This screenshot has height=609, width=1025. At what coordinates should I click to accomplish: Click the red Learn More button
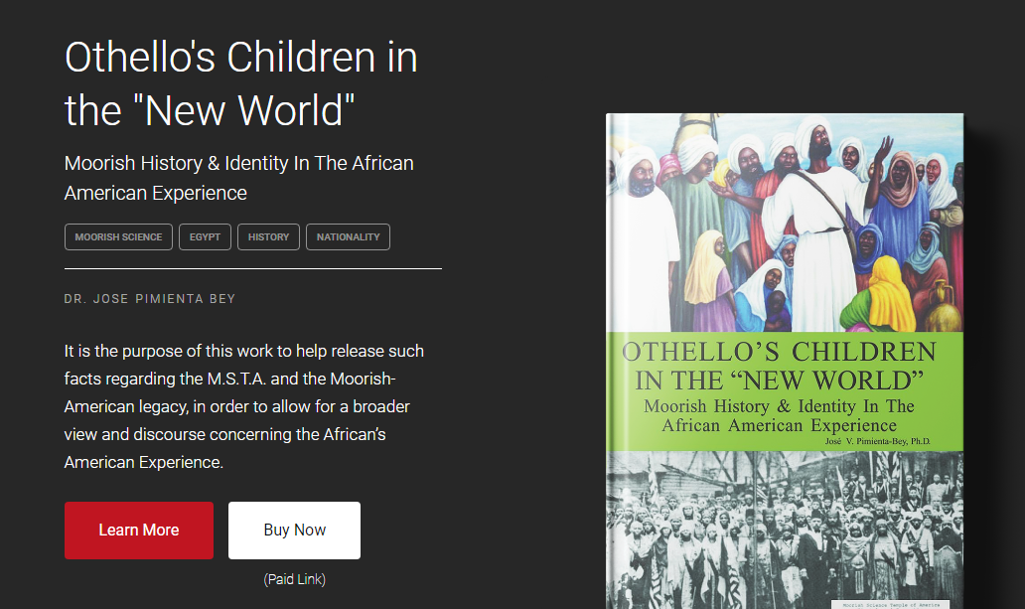pyautogui.click(x=139, y=531)
